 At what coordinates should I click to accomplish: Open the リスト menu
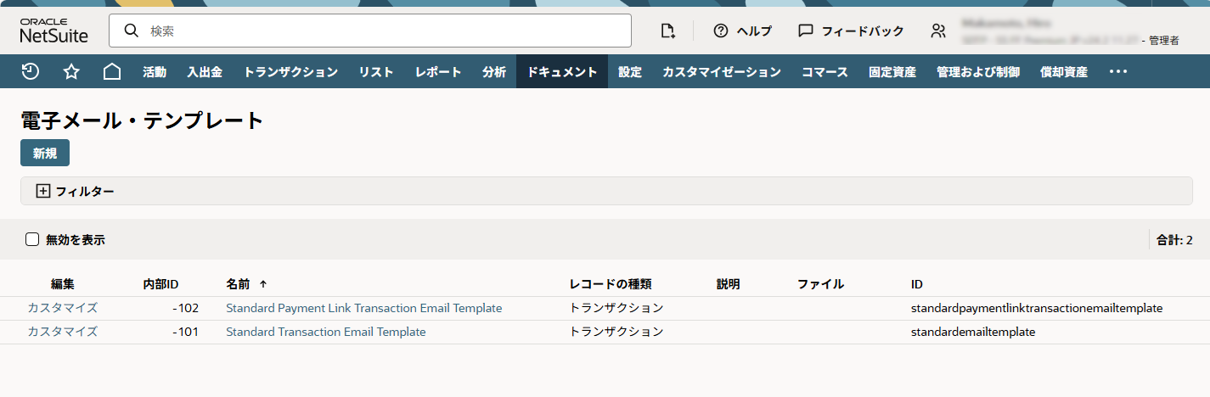pos(376,72)
